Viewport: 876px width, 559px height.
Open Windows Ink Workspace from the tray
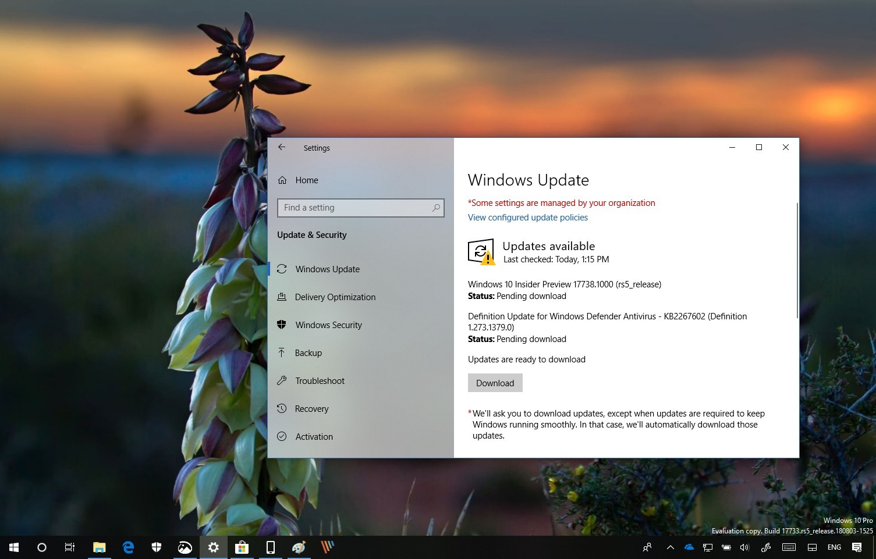(767, 547)
